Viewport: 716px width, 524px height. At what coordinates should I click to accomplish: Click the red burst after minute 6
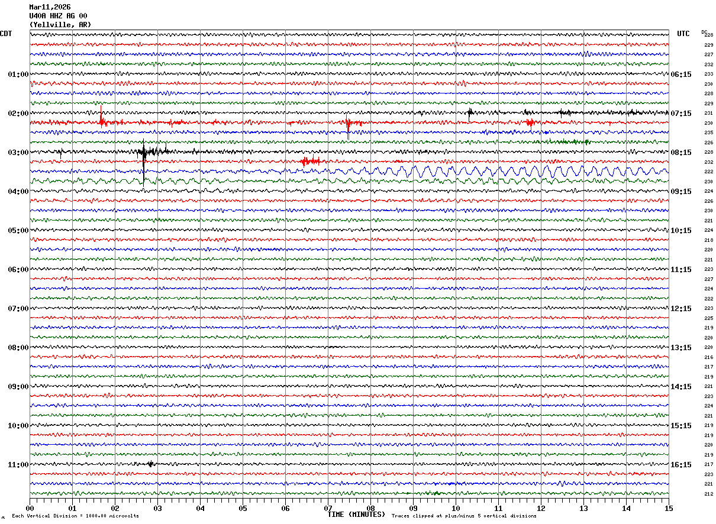(x=309, y=161)
